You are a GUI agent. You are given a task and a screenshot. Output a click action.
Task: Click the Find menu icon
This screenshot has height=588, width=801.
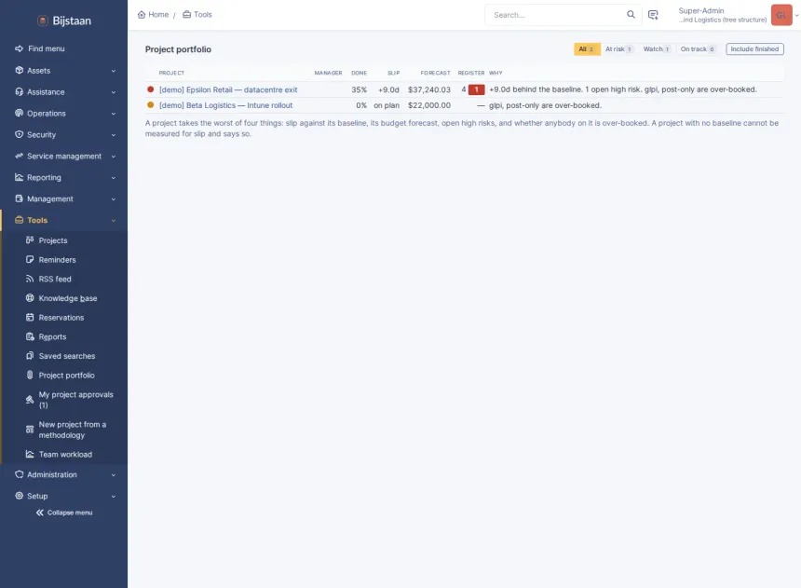point(19,48)
